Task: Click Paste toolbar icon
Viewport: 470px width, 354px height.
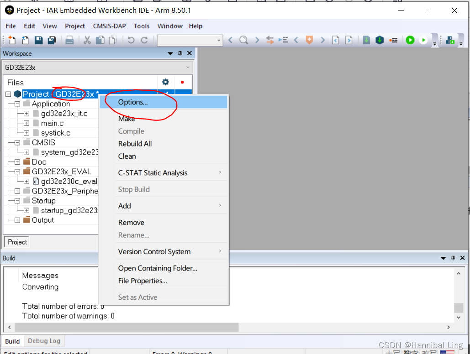Action: pyautogui.click(x=113, y=40)
